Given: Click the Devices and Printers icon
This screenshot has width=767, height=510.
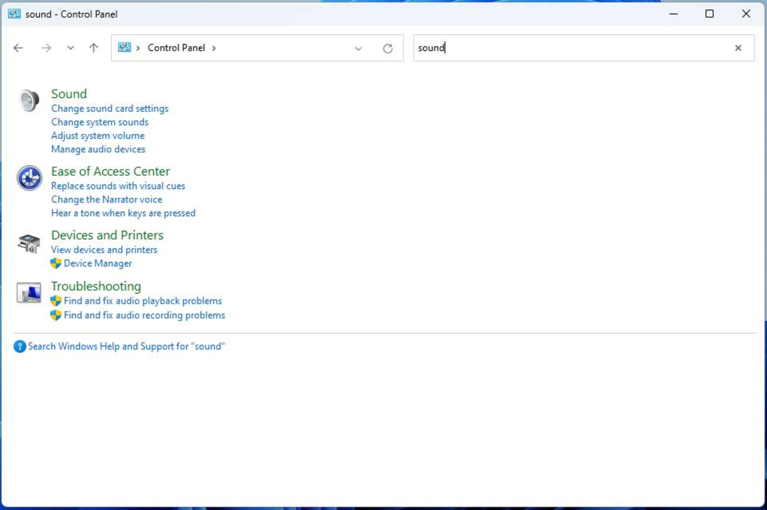Looking at the screenshot, I should coord(29,242).
